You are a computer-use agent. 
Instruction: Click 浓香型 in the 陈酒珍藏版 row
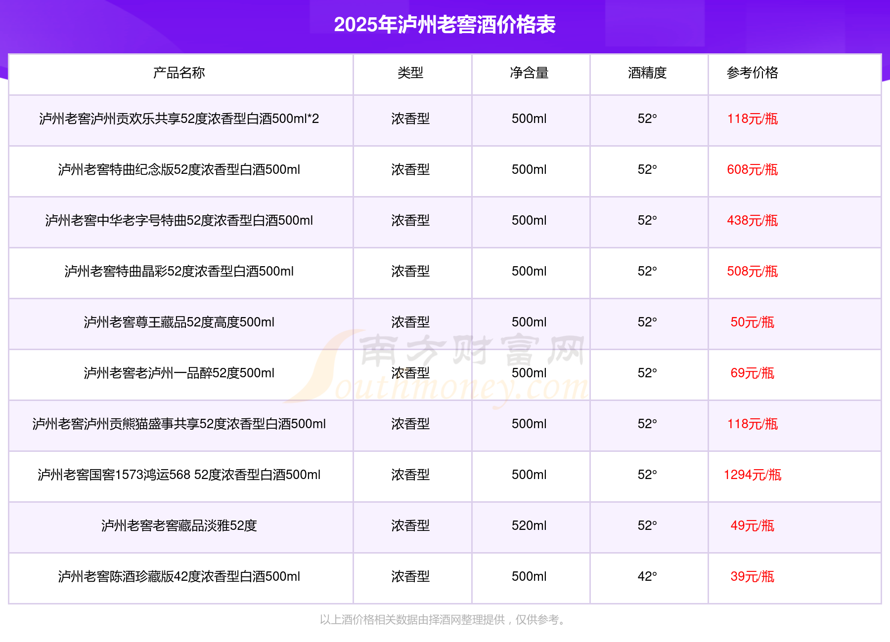point(410,576)
